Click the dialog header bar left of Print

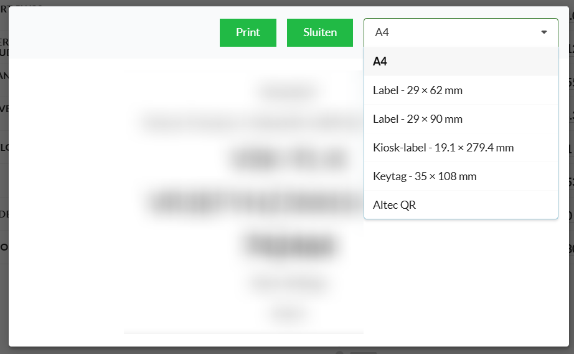coord(112,32)
